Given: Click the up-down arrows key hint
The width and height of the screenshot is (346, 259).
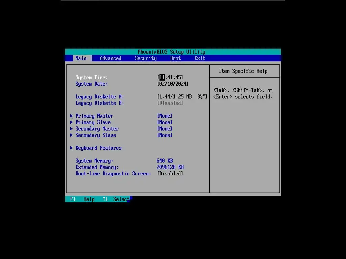Looking at the screenshot, I should [x=105, y=199].
